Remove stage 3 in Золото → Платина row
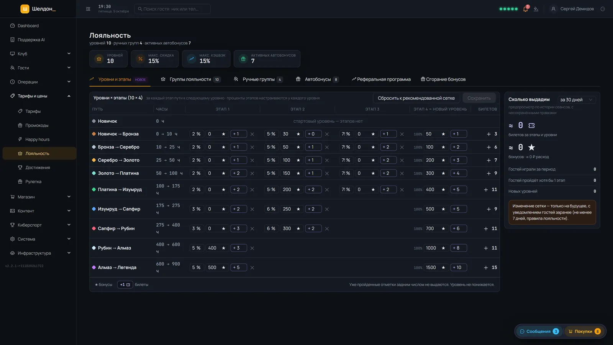The width and height of the screenshot is (613, 345). (x=402, y=173)
